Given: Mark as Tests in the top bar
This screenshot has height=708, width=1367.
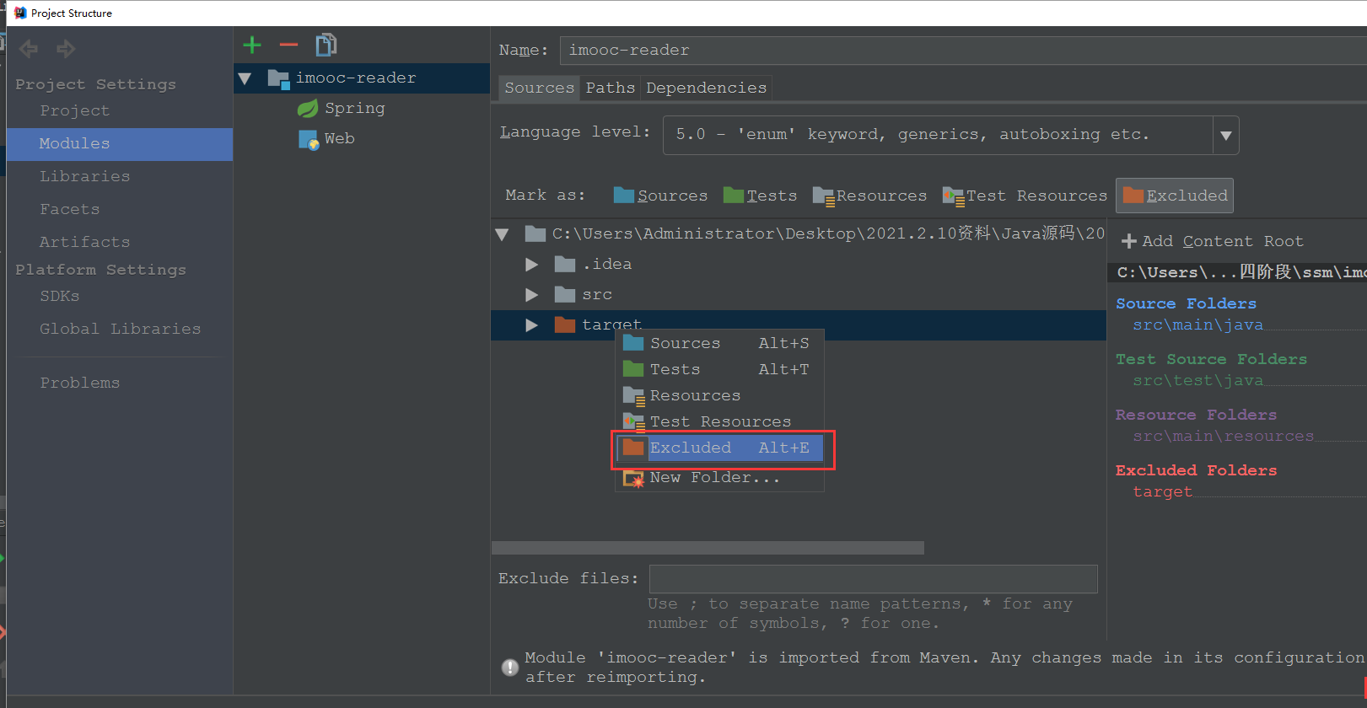Looking at the screenshot, I should coord(760,196).
